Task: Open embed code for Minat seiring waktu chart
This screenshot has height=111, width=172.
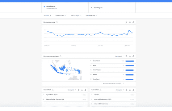Action: [130, 22]
